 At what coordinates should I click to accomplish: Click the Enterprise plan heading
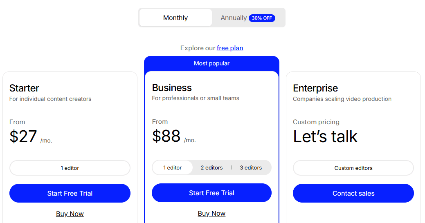(x=315, y=88)
